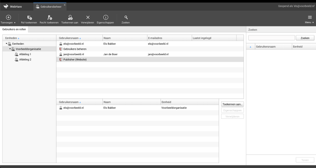Collapse the Voorbeeldorganisatie tree node
The image size is (316, 168).
[x=10, y=49]
